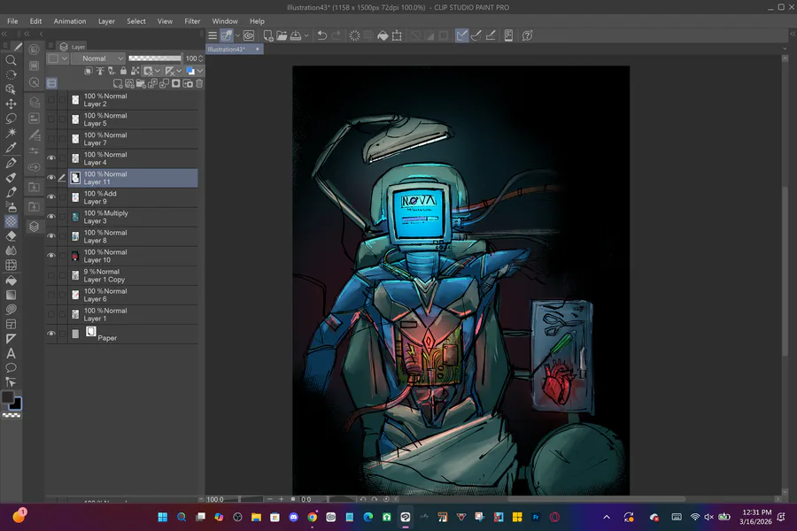Toggle visibility of the Paper layer

click(x=50, y=334)
